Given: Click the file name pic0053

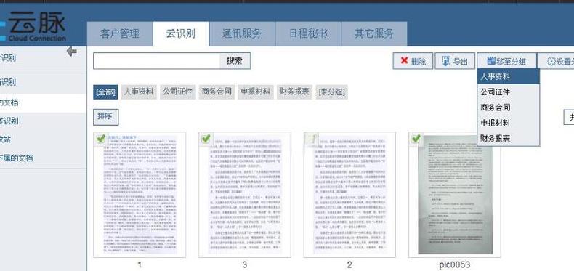Looking at the screenshot, I should [x=455, y=264].
